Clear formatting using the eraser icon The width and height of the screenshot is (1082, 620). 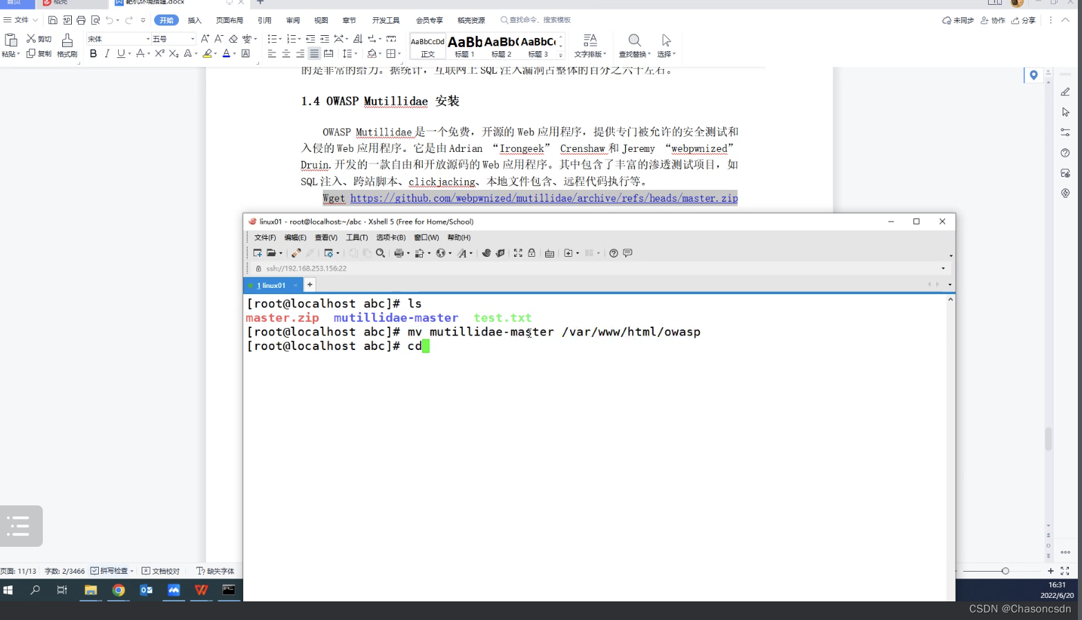point(234,39)
